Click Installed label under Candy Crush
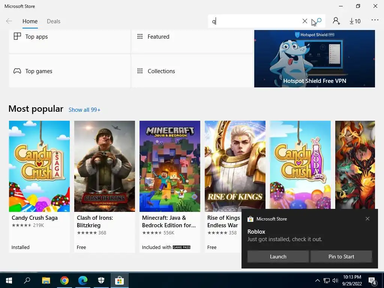Screen dimensions: 384x288 [21, 247]
